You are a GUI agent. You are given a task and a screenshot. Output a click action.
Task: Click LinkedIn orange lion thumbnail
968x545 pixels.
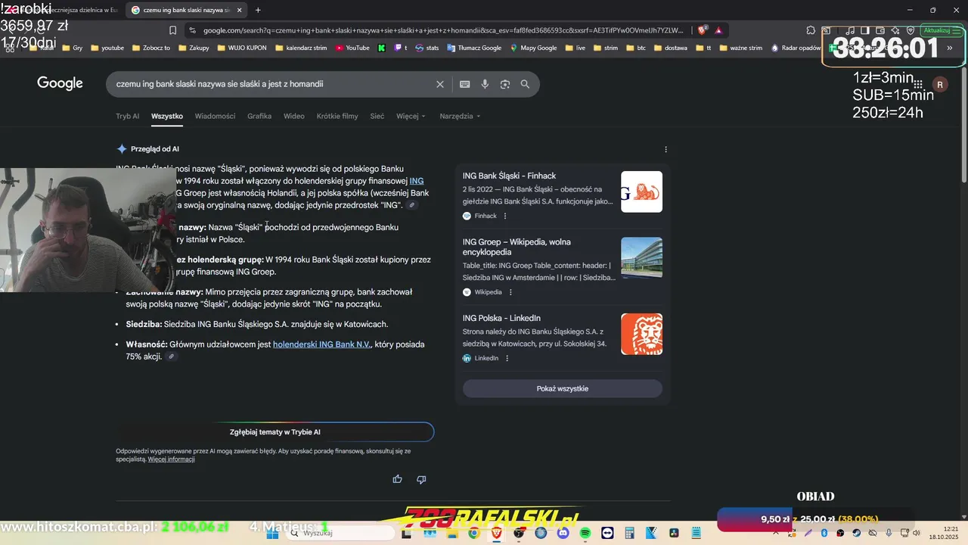(x=641, y=334)
